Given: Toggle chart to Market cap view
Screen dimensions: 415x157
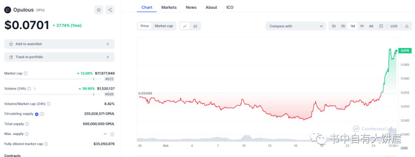Looking at the screenshot, I should pos(164,26).
